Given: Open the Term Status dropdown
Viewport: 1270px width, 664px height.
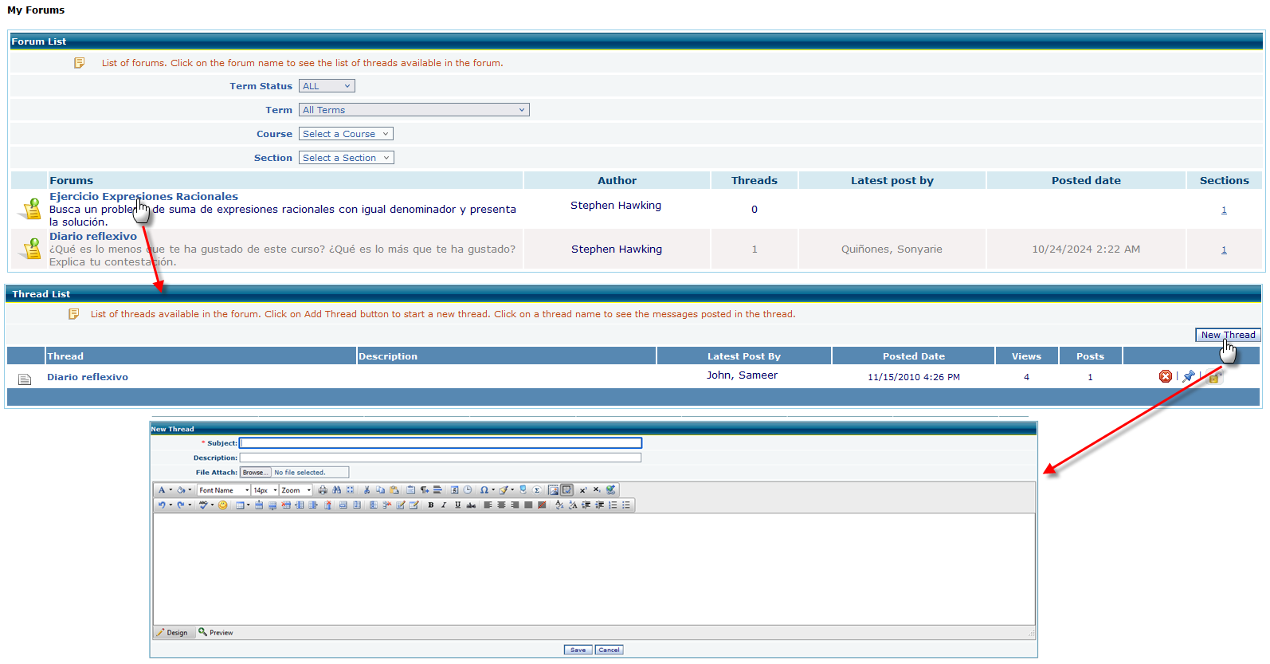Looking at the screenshot, I should tap(327, 86).
